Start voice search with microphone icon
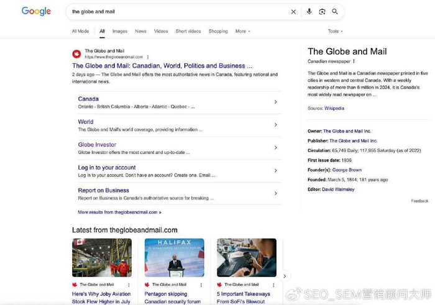Screen dimensions: 435x305 coord(309,11)
